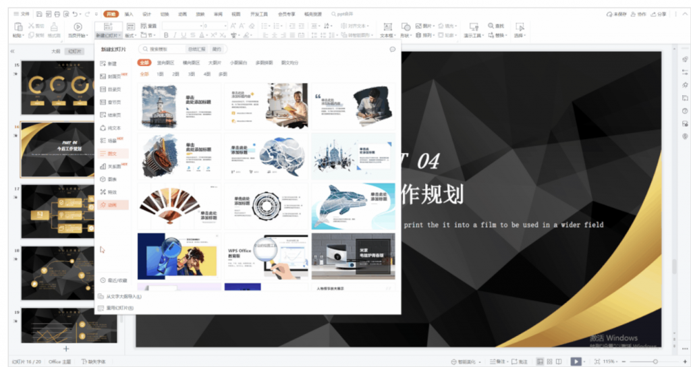The image size is (691, 367).
Task: Increase font size with the larger A icon
Action: click(233, 26)
